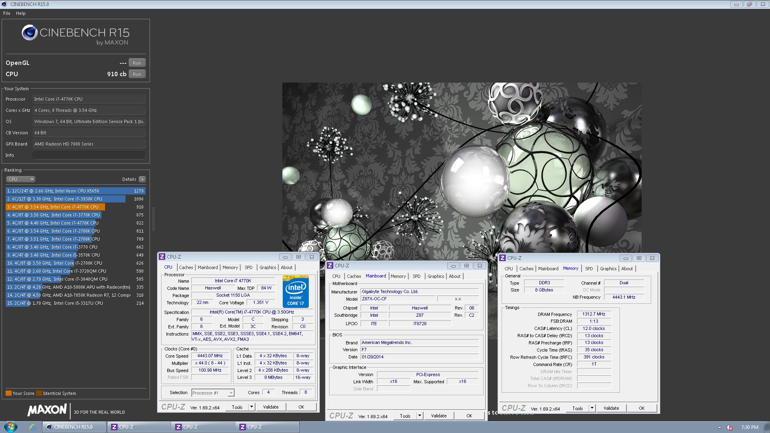Click the Cinebench title bar app icon
The image size is (770, 433).
[x=4, y=4]
